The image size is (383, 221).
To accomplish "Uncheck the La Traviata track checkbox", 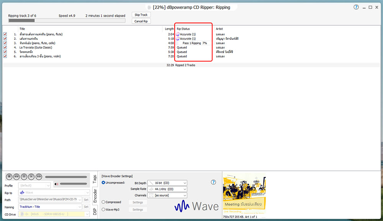I will pos(5,47).
